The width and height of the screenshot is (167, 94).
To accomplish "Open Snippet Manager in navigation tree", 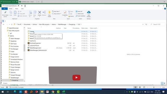I will point(16,75).
